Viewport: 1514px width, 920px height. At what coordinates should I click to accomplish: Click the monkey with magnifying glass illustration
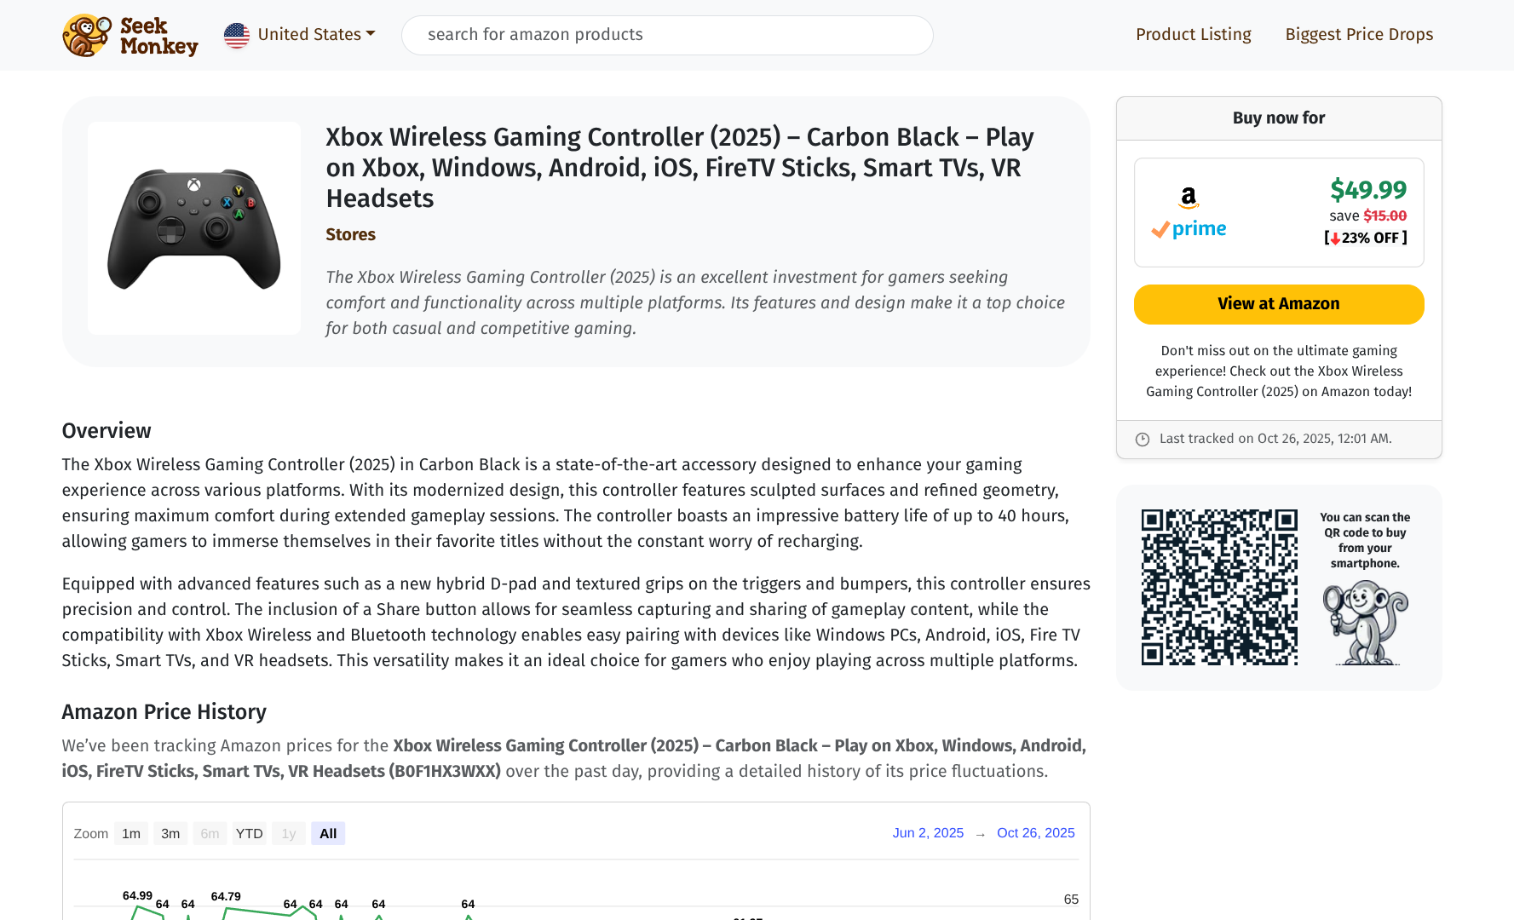coord(1366,622)
